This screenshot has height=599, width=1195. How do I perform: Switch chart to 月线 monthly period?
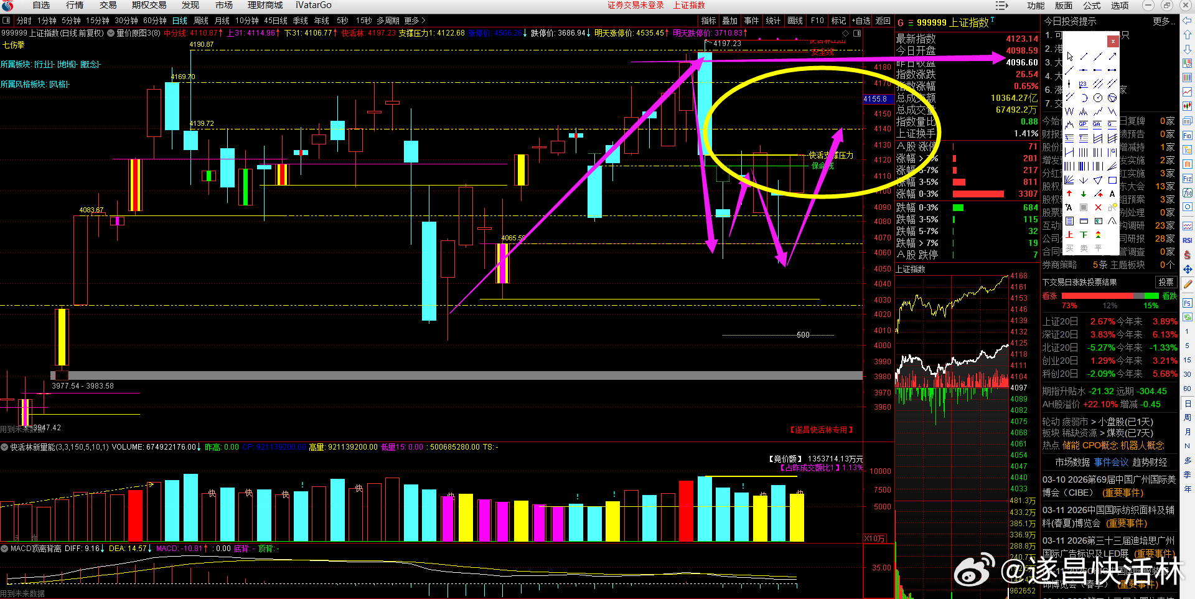point(222,21)
